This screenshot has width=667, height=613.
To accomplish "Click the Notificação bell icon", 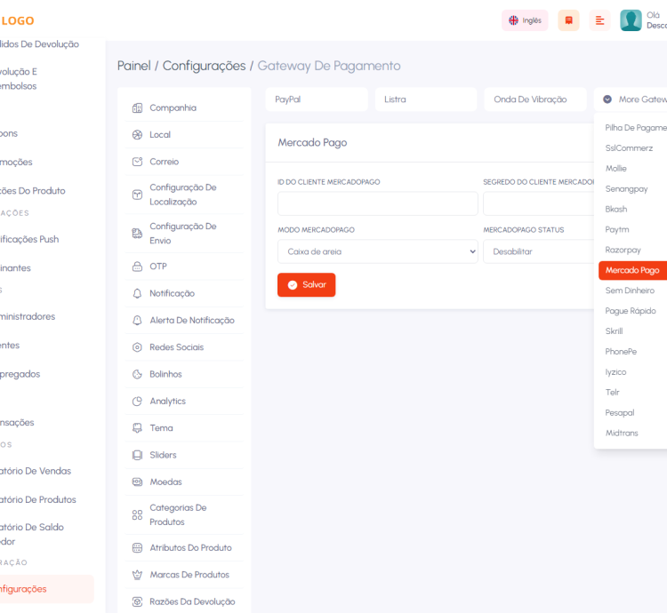I will tap(137, 293).
